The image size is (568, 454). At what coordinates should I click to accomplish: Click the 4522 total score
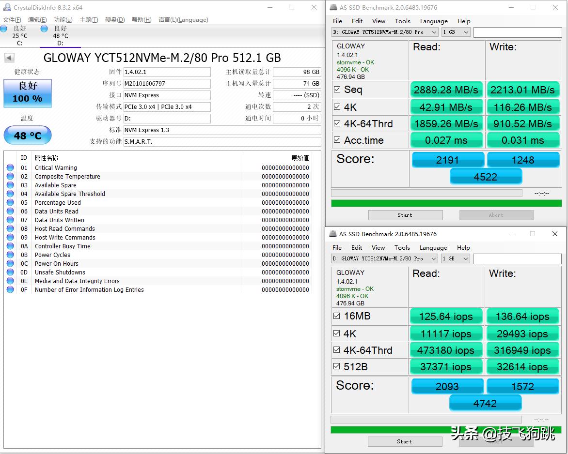(486, 177)
